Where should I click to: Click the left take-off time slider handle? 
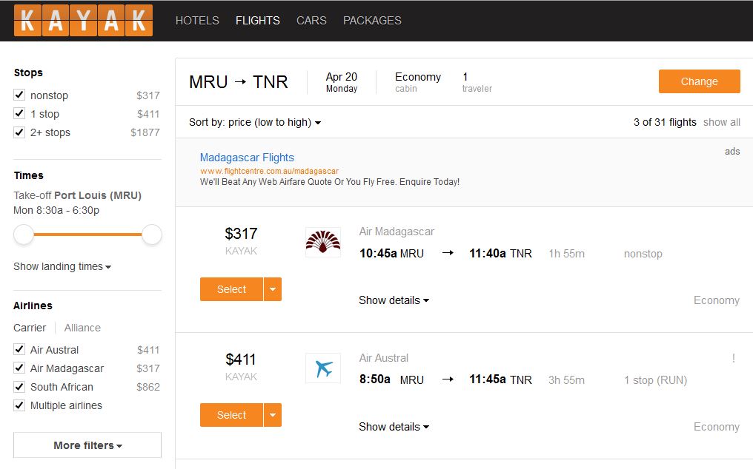pyautogui.click(x=24, y=234)
